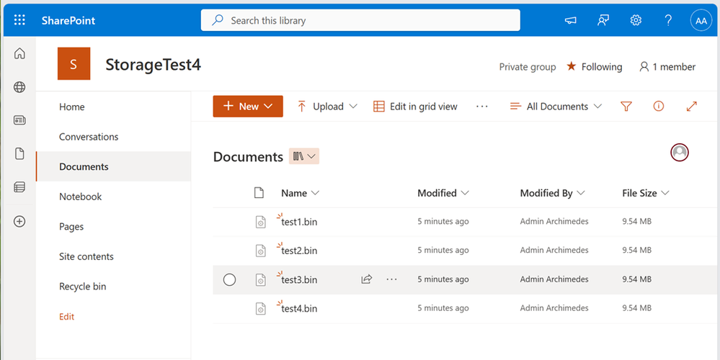The height and width of the screenshot is (360, 720).
Task: Click the StorageTest4 site logo tile
Action: 74,64
